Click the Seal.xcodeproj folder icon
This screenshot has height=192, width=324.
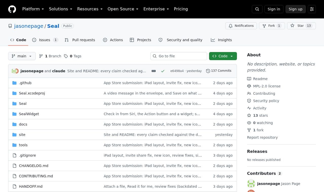click(x=14, y=93)
